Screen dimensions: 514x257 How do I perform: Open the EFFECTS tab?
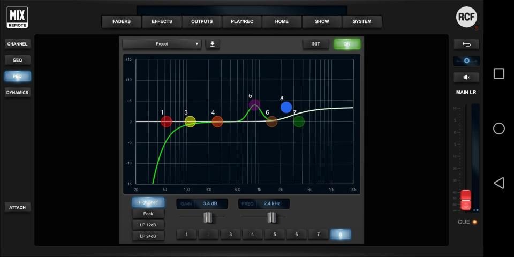pos(162,21)
